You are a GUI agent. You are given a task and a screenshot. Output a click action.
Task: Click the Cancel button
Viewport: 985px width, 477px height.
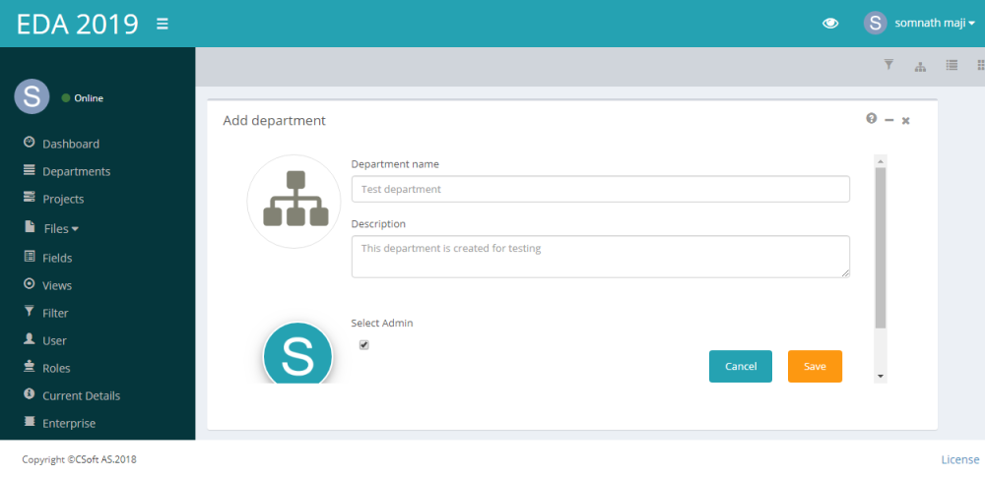(741, 366)
